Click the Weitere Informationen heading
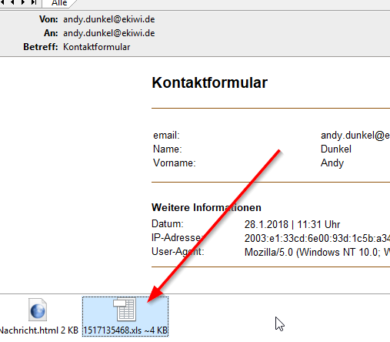The width and height of the screenshot is (390, 342). [x=206, y=207]
